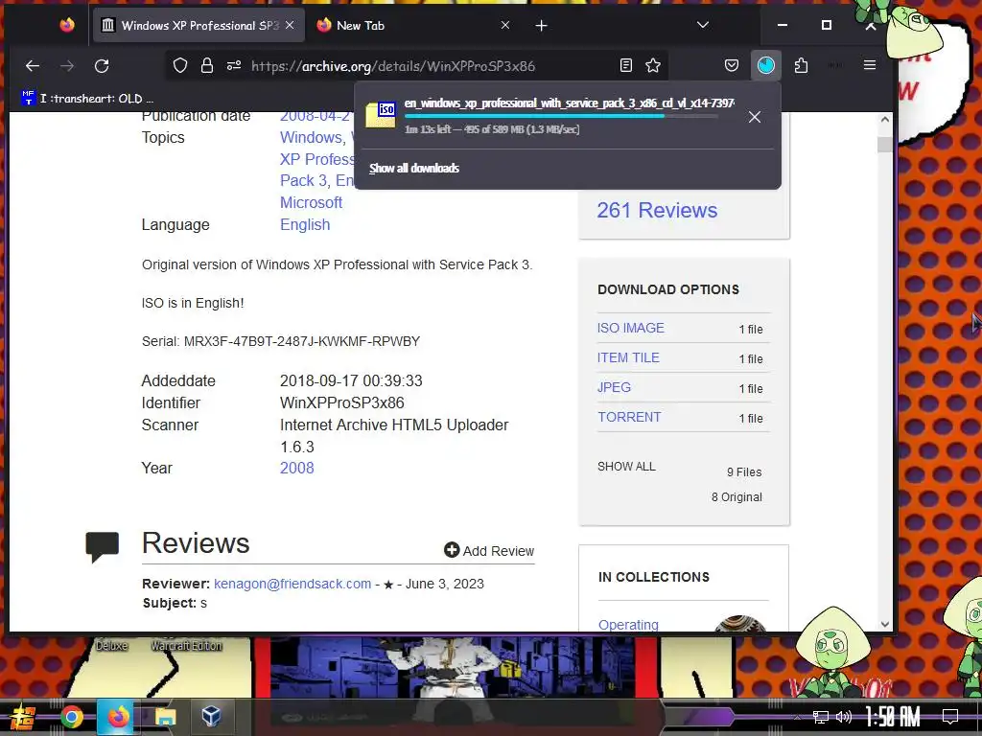
Task: Click SHOW ALL files link
Action: click(x=626, y=467)
